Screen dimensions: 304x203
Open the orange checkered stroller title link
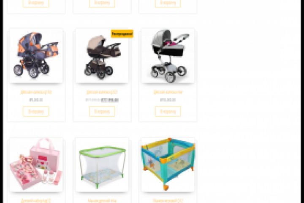[x=36, y=92]
